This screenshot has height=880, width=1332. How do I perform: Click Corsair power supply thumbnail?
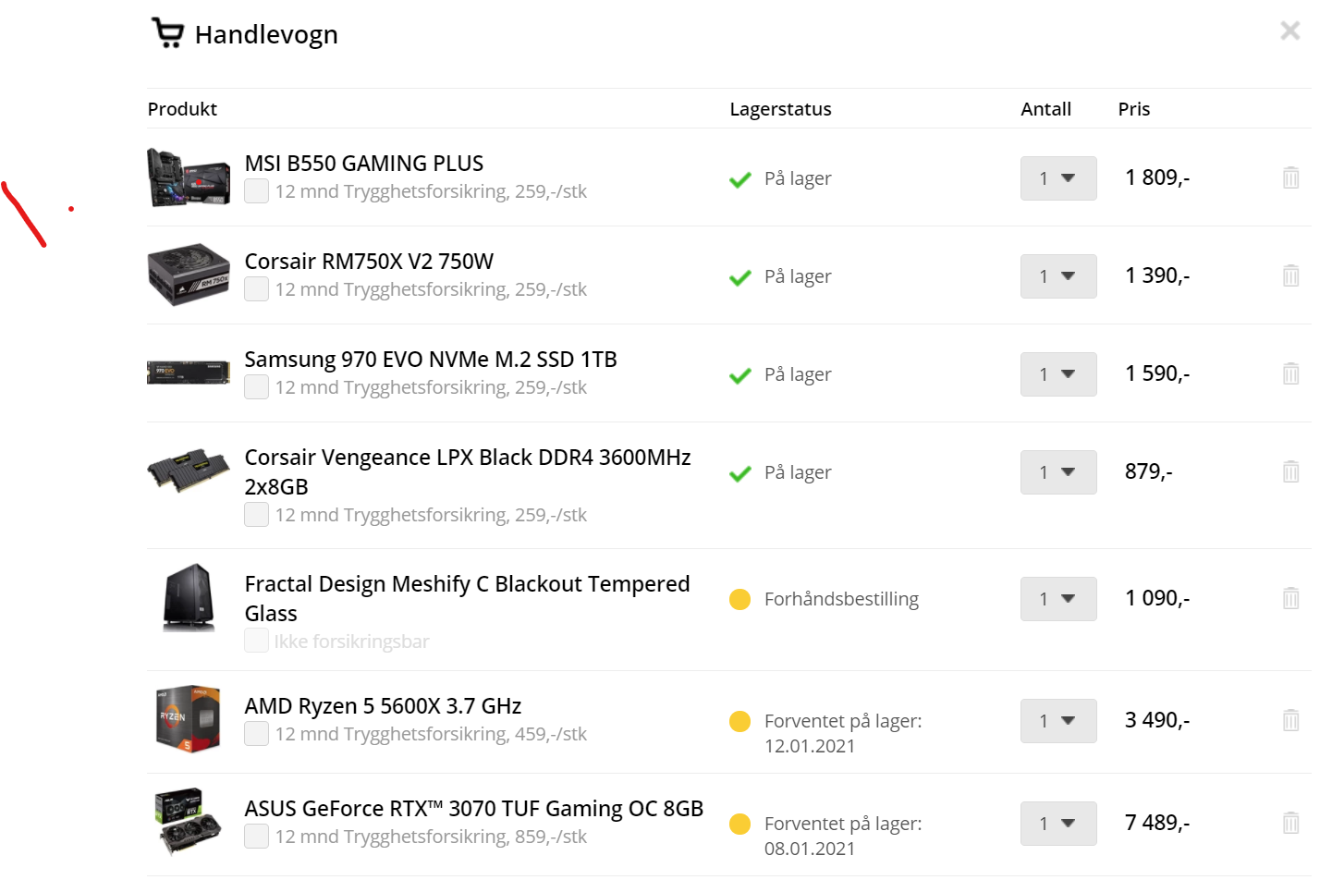(x=189, y=275)
